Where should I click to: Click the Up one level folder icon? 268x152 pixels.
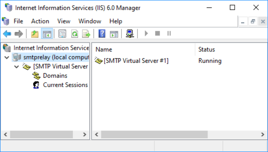(35, 34)
